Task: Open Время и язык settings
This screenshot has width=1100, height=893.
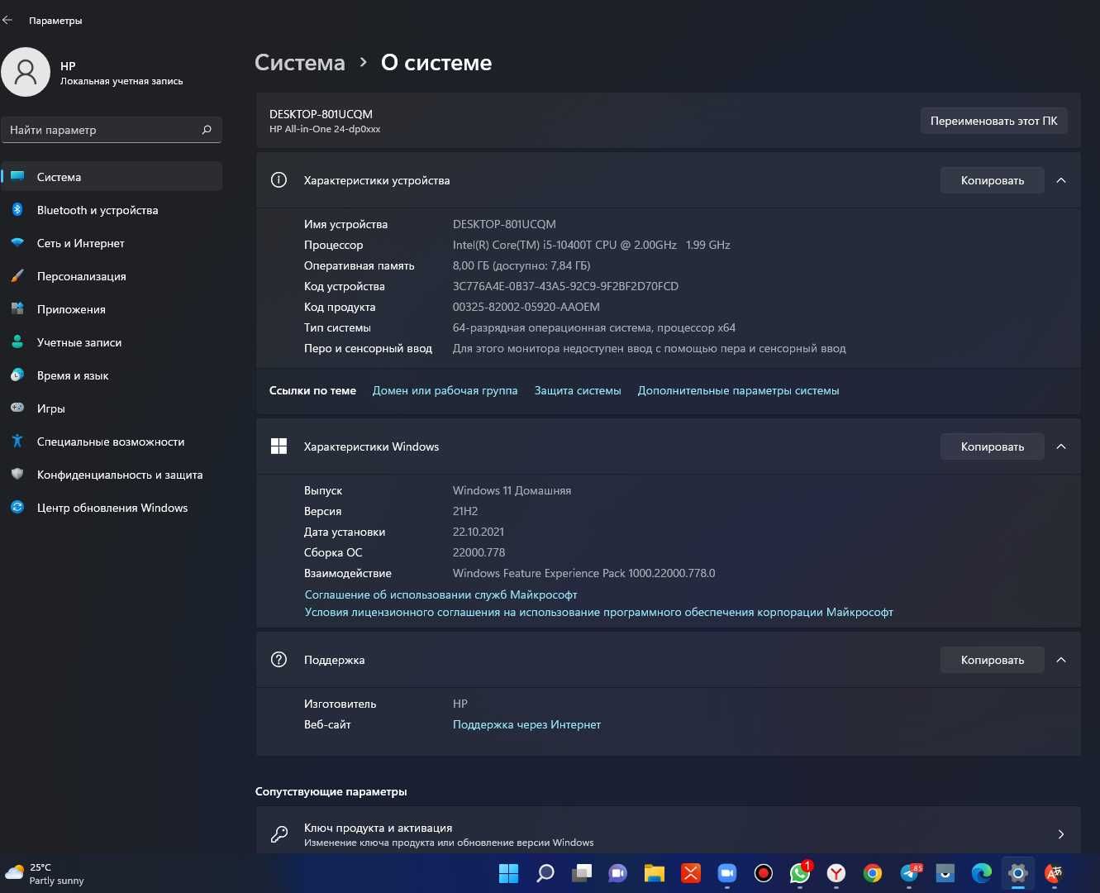Action: (112, 375)
